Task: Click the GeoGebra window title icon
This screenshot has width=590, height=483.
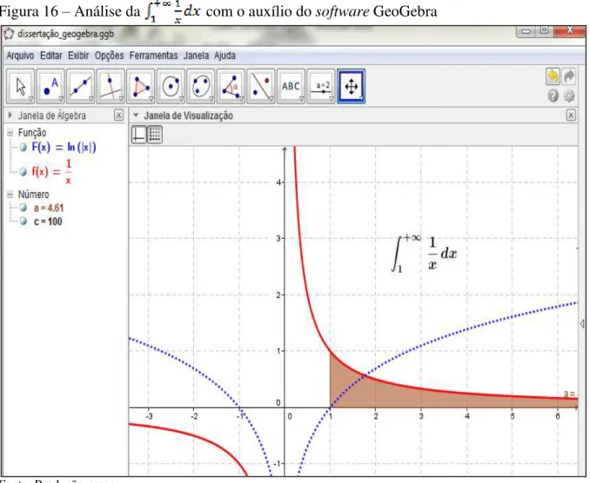Action: click(x=9, y=34)
